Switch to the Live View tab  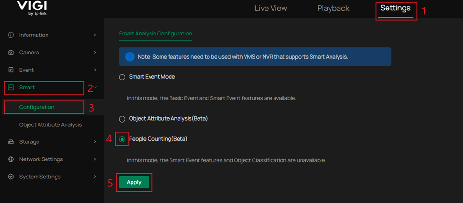(271, 9)
